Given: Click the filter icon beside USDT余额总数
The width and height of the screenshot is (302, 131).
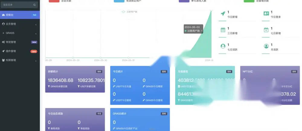Looking at the screenshot, I should click(x=79, y=87).
